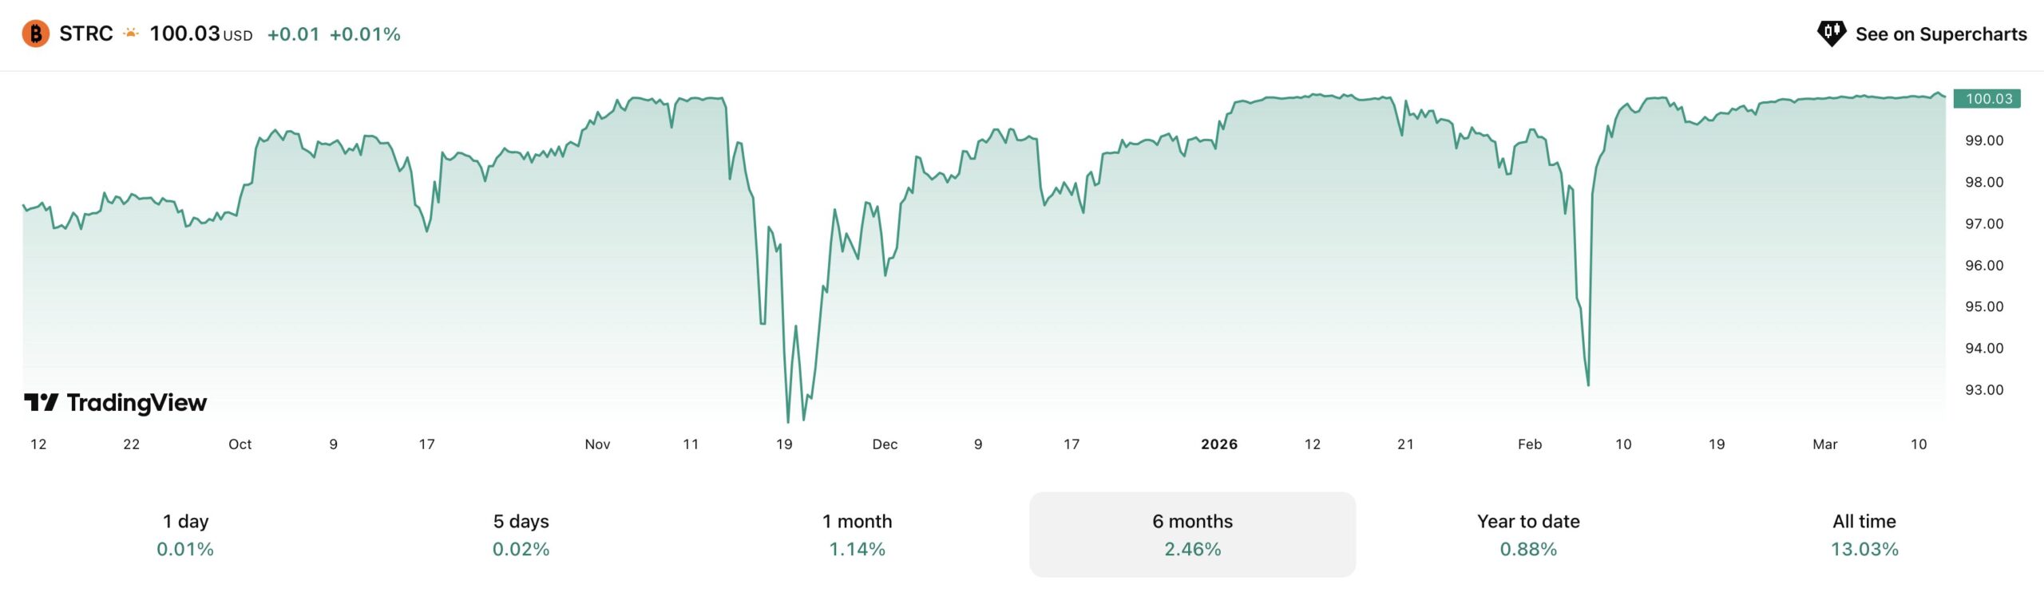2044x596 pixels.
Task: Select the 5 days range tab
Action: click(x=521, y=535)
